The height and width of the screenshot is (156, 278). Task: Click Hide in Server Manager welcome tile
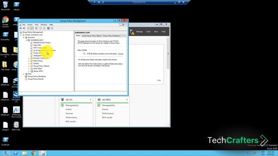coord(159,80)
